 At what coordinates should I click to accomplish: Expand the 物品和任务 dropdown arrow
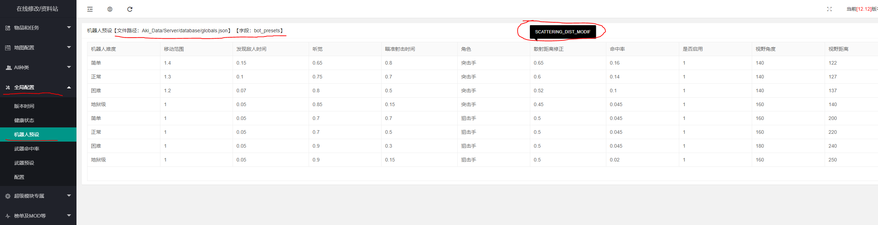point(69,27)
